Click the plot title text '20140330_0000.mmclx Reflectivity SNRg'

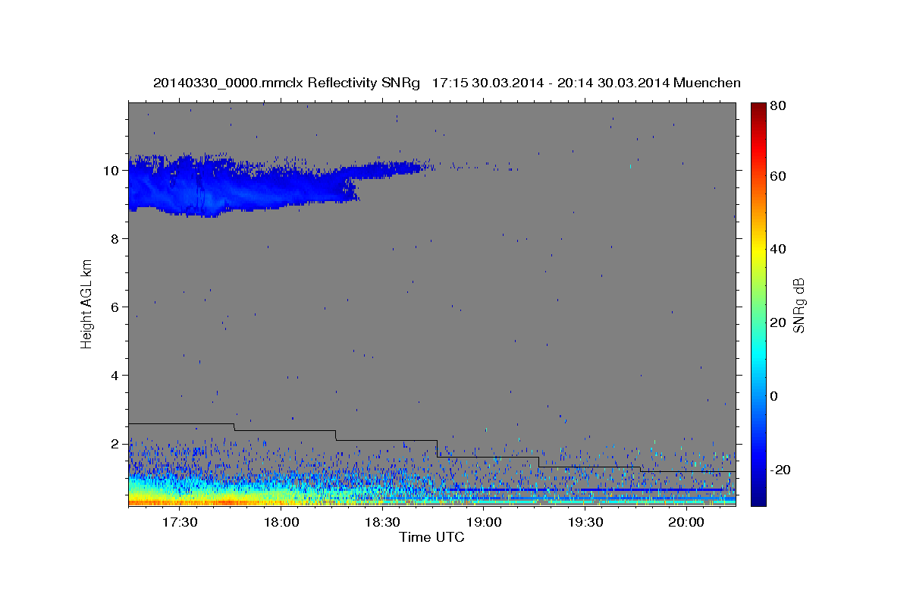(x=286, y=83)
